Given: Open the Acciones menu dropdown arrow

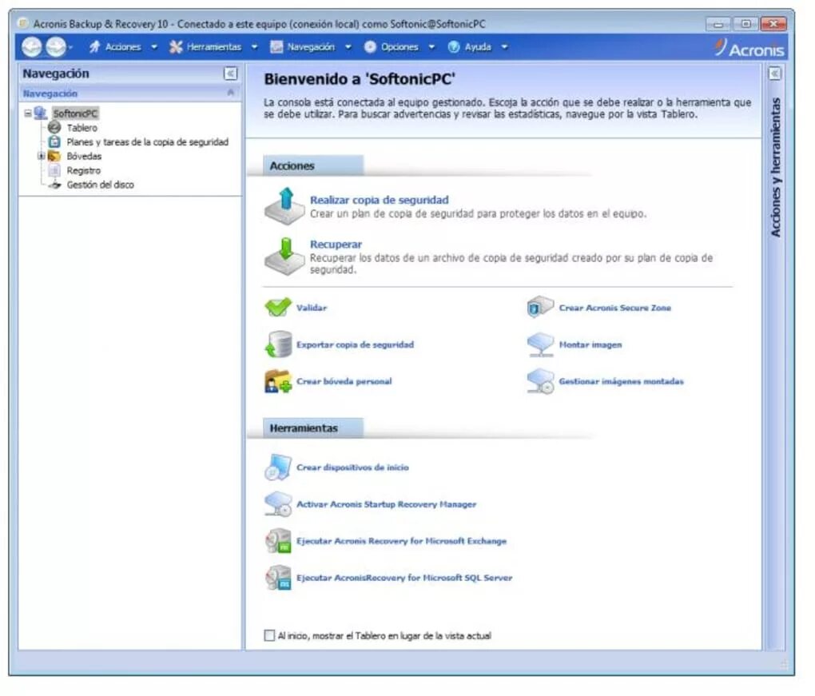Looking at the screenshot, I should click(154, 47).
